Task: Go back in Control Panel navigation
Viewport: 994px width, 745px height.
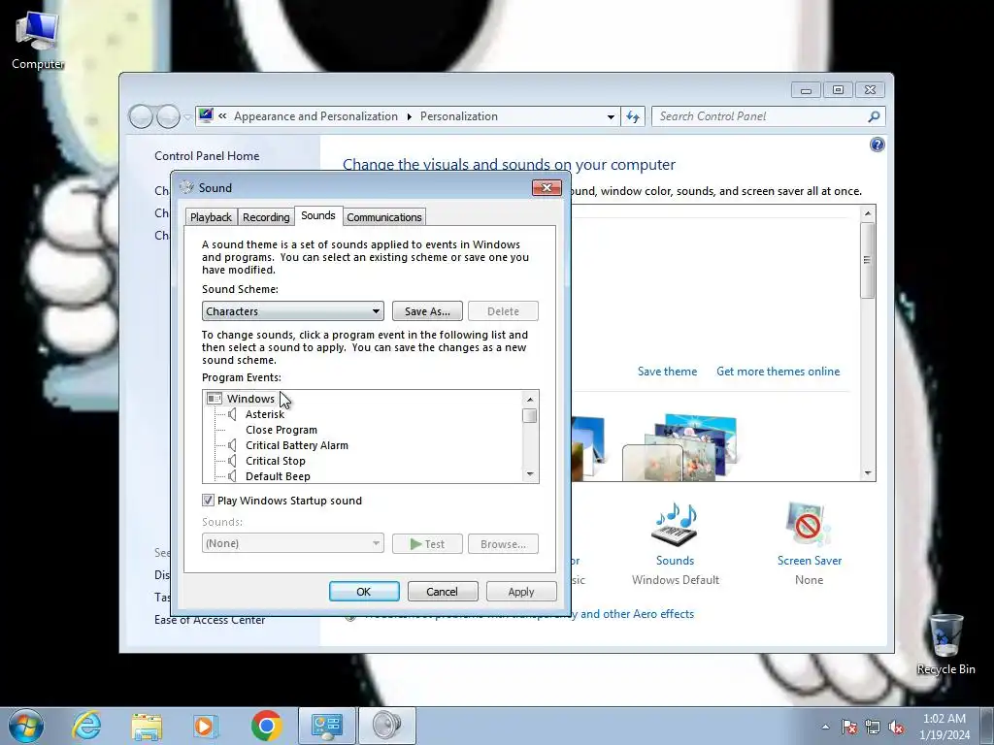Action: tap(140, 116)
